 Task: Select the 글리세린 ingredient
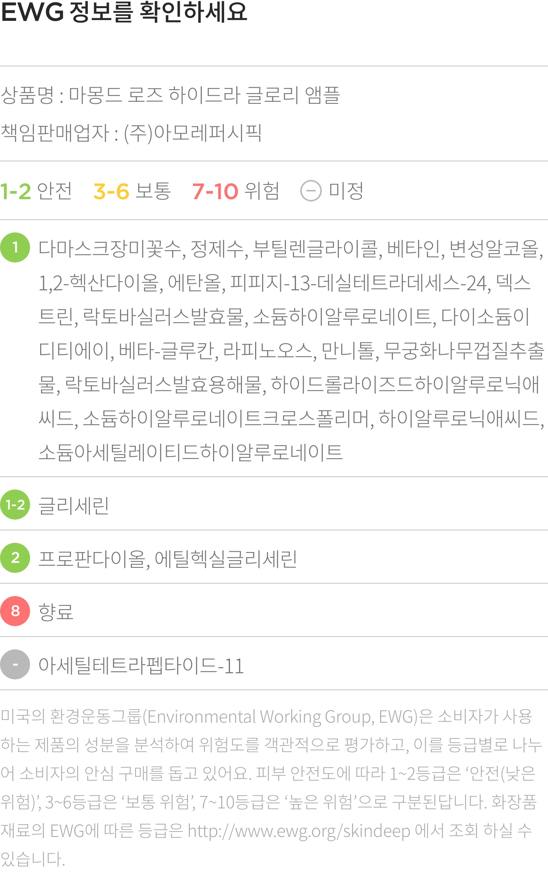tap(74, 505)
